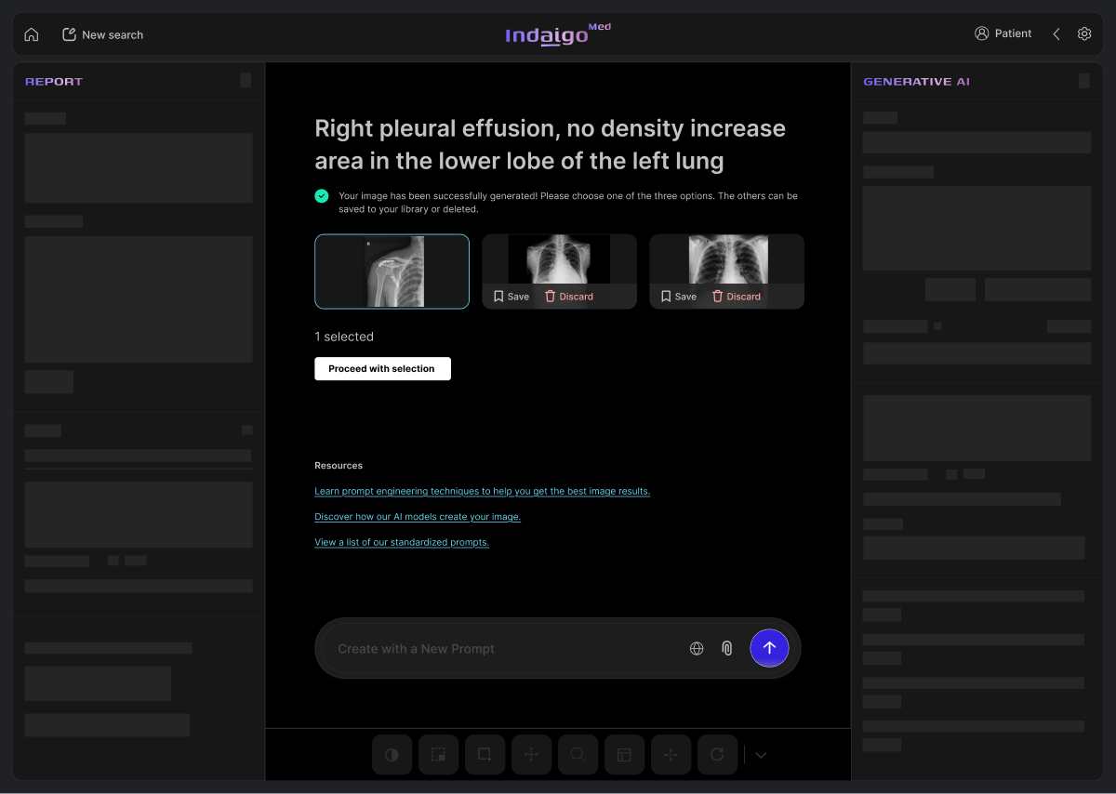The image size is (1116, 794).
Task: Click the GENERATIVE AI panel title
Action: pyautogui.click(x=916, y=82)
